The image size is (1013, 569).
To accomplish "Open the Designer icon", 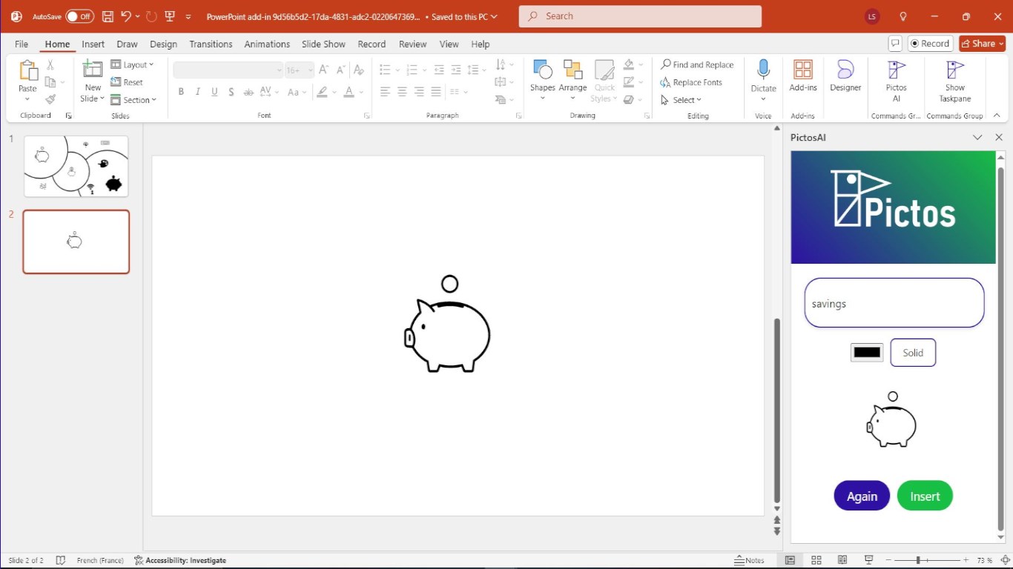I will [845, 70].
